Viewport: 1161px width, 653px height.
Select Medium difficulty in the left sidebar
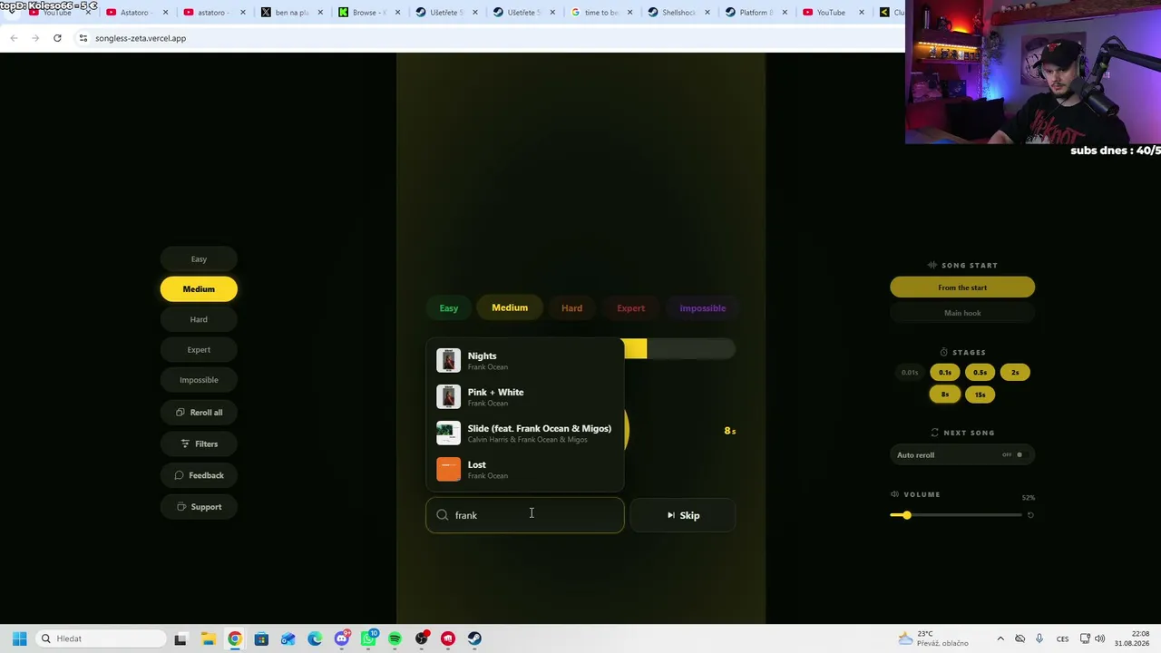[x=199, y=289]
